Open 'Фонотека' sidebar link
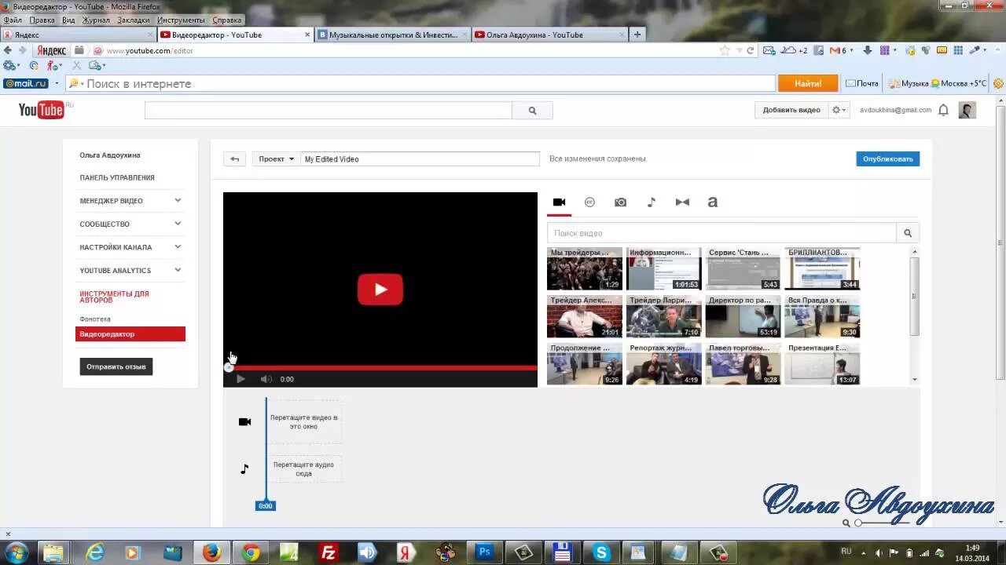 (95, 319)
